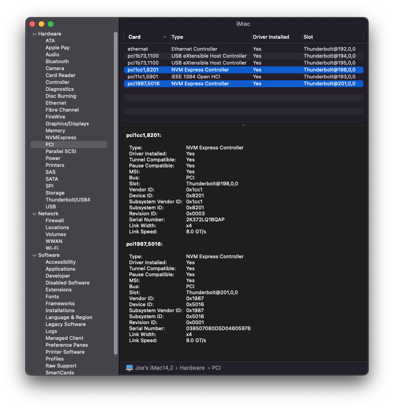The height and width of the screenshot is (409, 394).
Task: Select Fonts under Software
Action: click(52, 296)
